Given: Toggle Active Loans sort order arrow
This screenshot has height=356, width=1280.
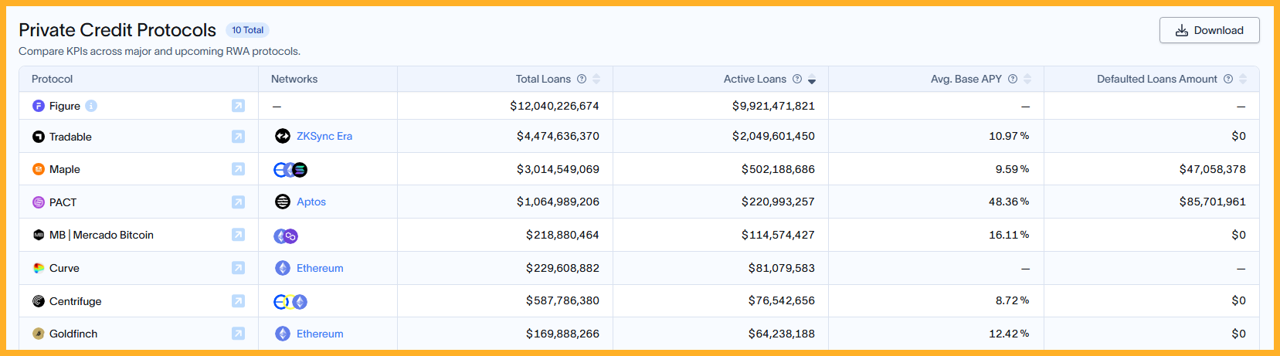Looking at the screenshot, I should [x=812, y=79].
